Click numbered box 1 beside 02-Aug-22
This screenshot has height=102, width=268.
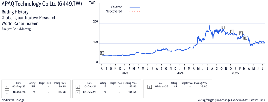click(x=7, y=87)
